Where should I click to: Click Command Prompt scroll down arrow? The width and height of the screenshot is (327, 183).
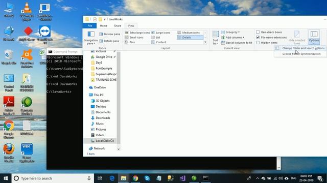[278, 167]
